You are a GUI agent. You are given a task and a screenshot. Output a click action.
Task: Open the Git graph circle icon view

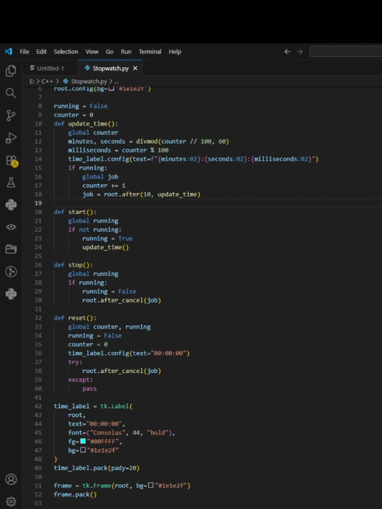11,272
